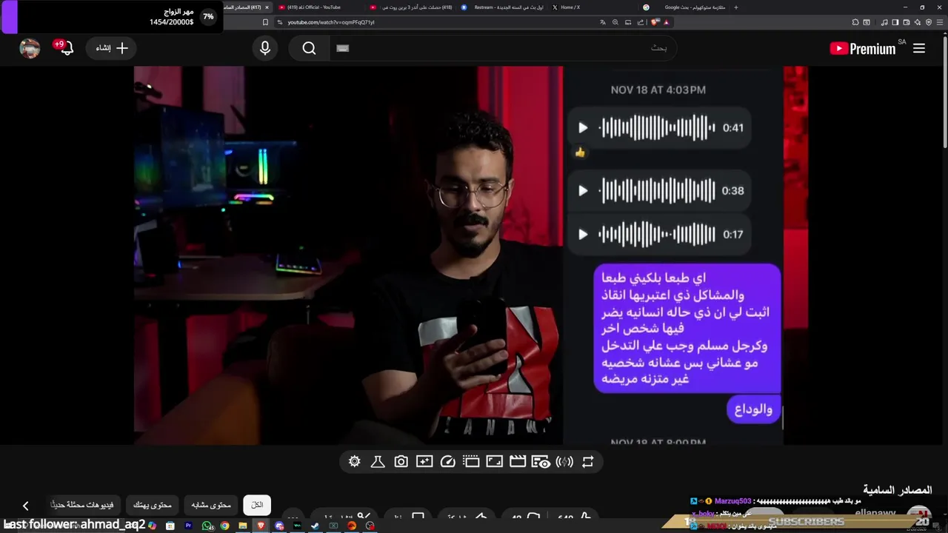Click the chips row arrow chevron

pos(25,506)
